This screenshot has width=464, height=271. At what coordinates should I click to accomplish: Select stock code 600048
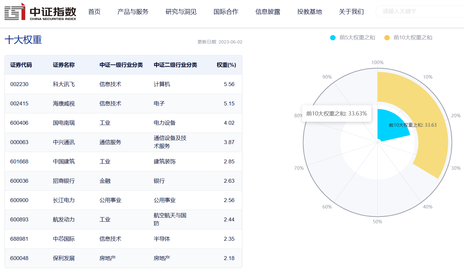19,258
